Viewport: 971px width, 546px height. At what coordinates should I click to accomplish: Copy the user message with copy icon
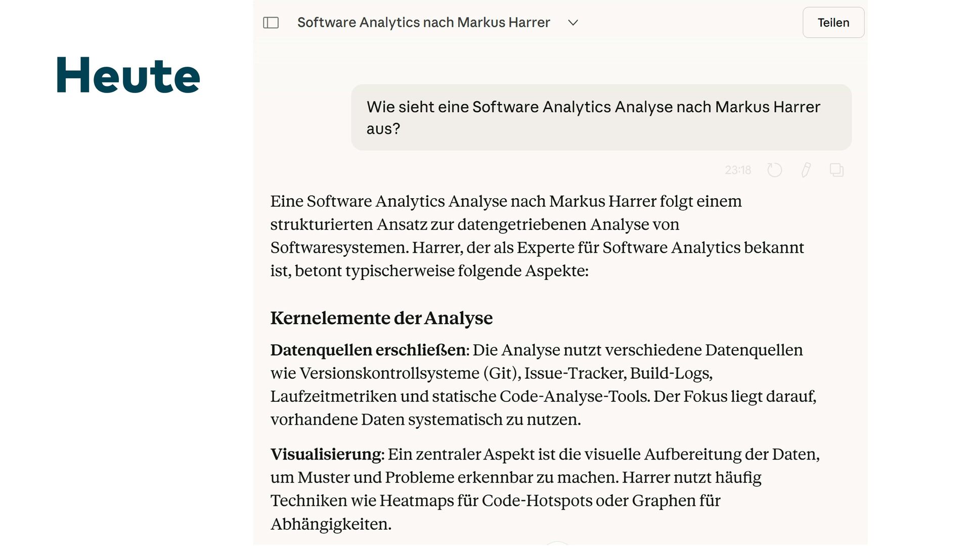pos(836,170)
